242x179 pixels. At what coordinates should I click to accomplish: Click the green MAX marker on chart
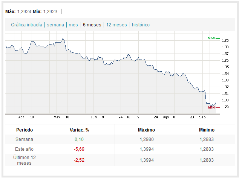[x=211, y=38]
